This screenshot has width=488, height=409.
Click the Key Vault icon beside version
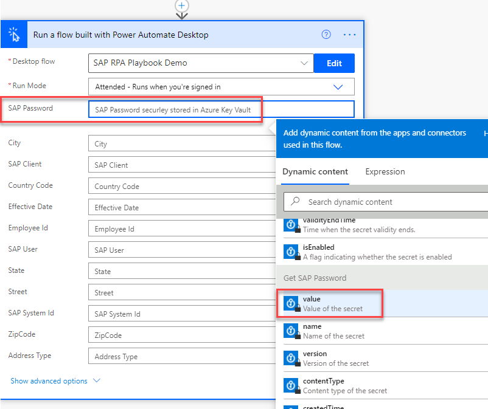pos(291,358)
